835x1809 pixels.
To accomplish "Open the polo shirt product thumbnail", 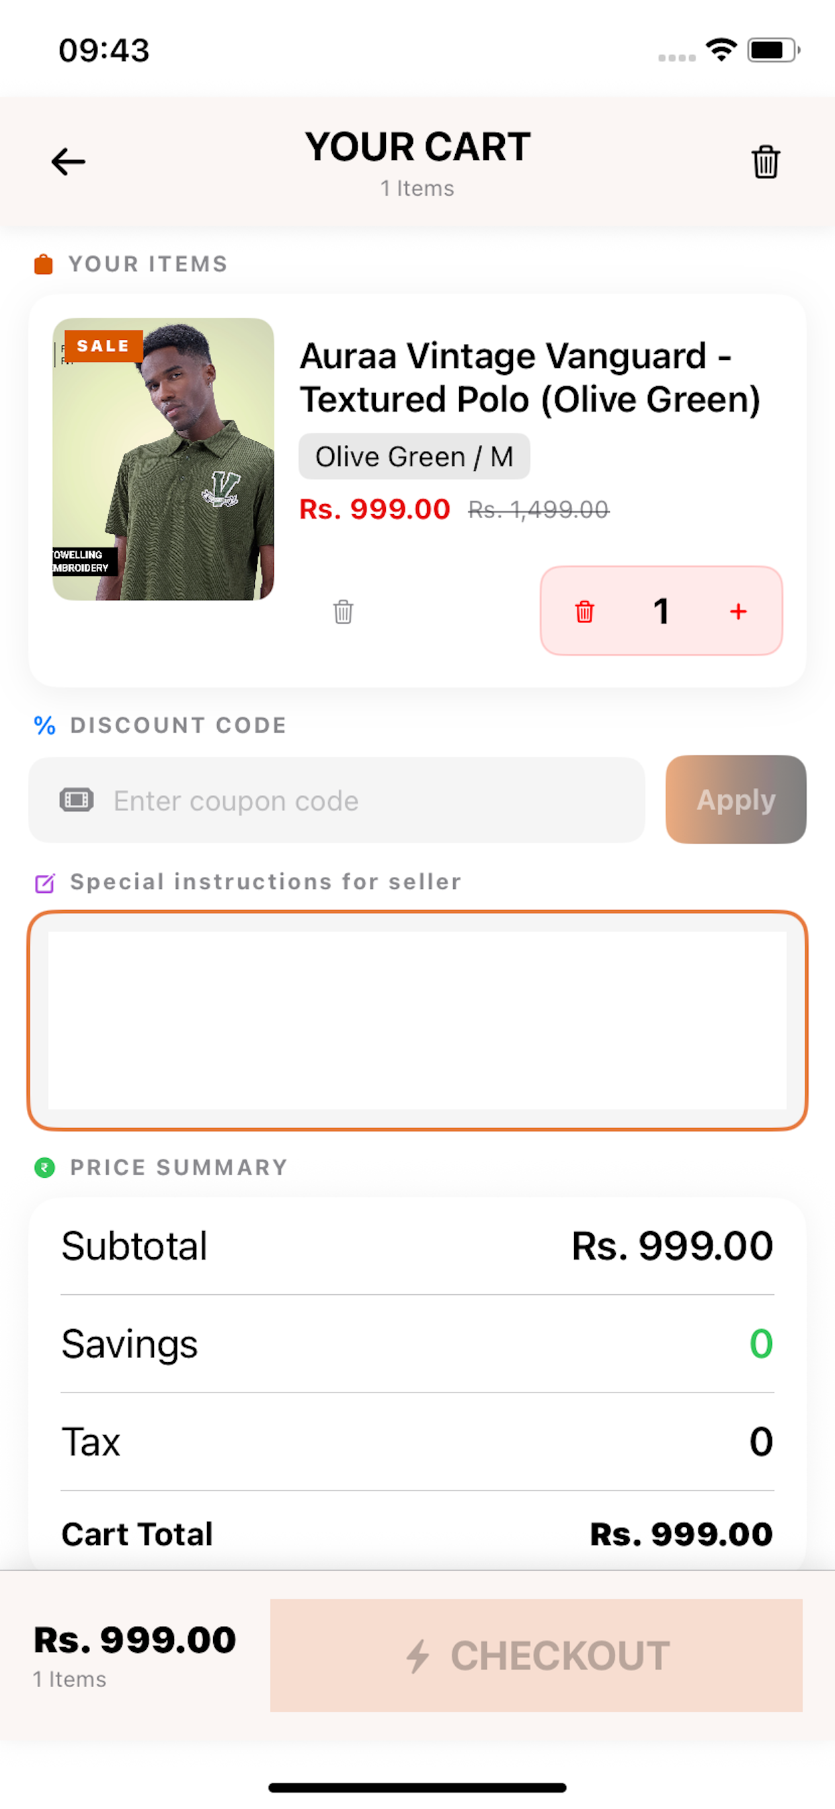I will [163, 459].
